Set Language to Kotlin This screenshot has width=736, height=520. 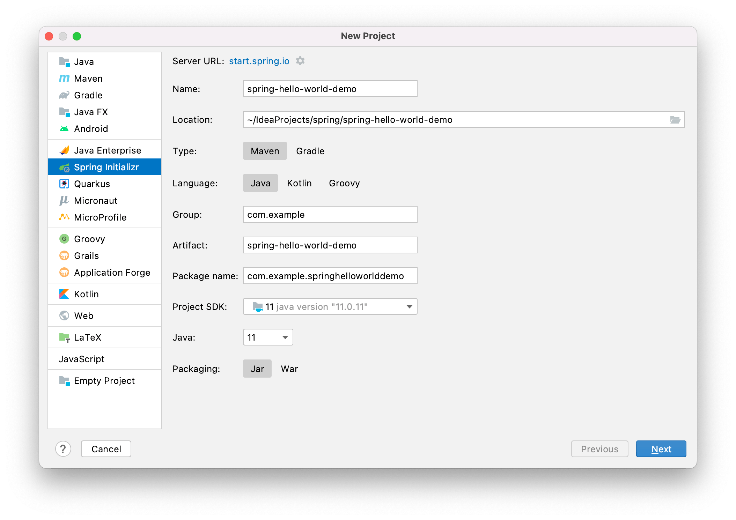(x=299, y=183)
